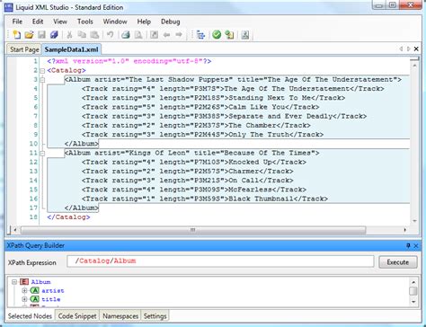Image resolution: width=426 pixels, height=327 pixels.
Task: Open the Help menu
Action: pos(144,22)
